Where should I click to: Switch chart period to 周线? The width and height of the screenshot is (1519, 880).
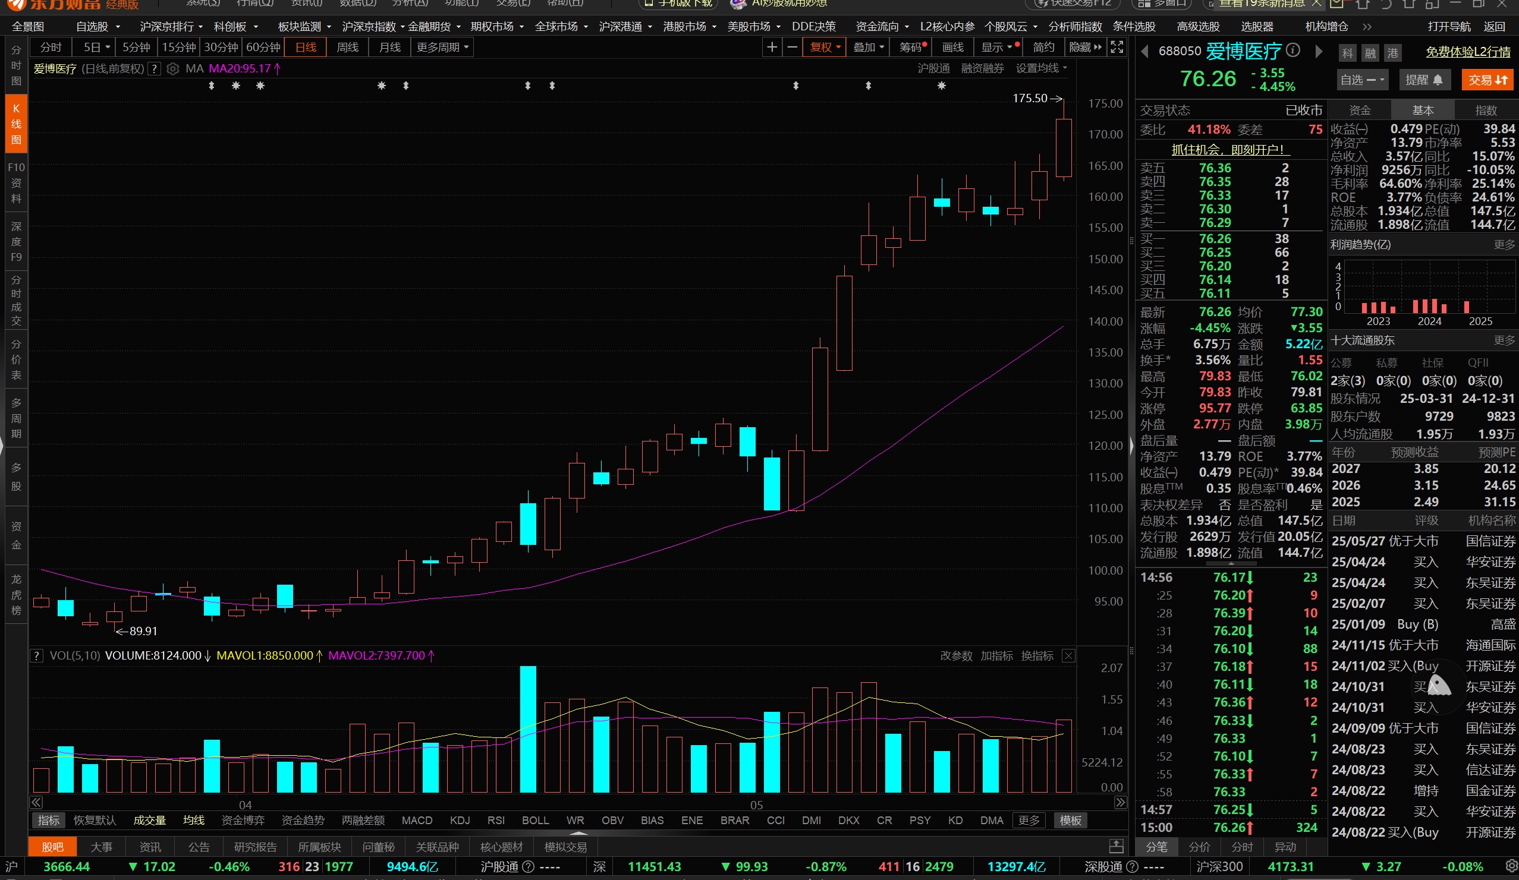[x=347, y=47]
